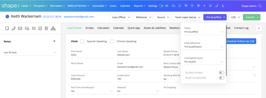
Task: Switch to the Assets & Liabilities tab
Action: tap(155, 28)
